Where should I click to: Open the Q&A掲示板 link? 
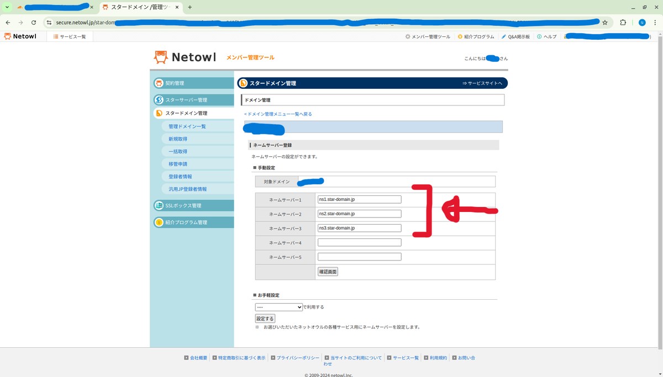click(515, 36)
